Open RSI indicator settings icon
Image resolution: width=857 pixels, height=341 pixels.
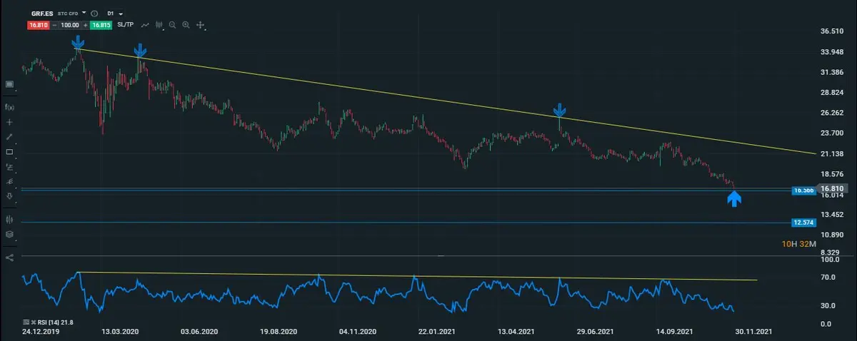[x=26, y=322]
